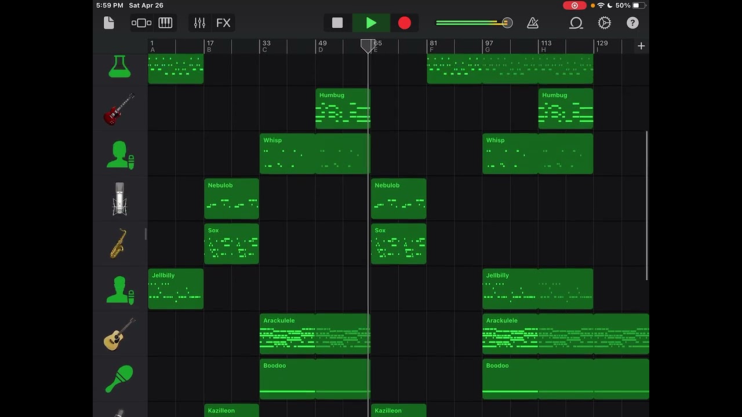Image resolution: width=742 pixels, height=417 pixels.
Task: Tap the screen recording indicator in status bar
Action: pos(574,5)
